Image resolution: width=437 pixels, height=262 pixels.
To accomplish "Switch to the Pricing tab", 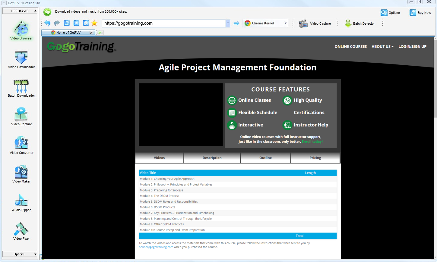I will click(315, 158).
